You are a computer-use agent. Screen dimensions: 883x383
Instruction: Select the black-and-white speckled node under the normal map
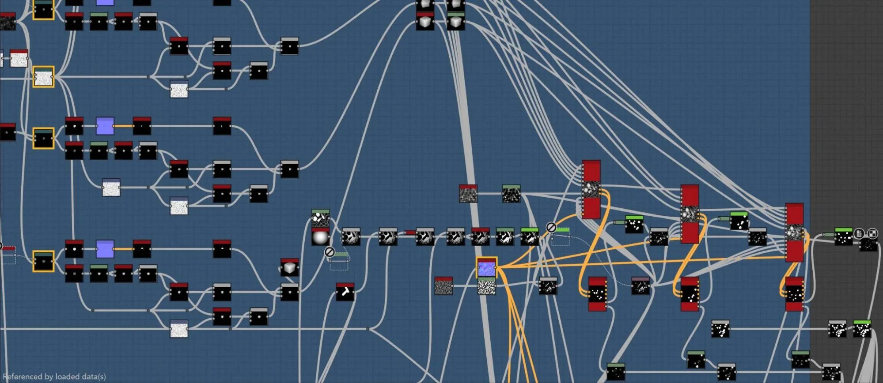487,287
